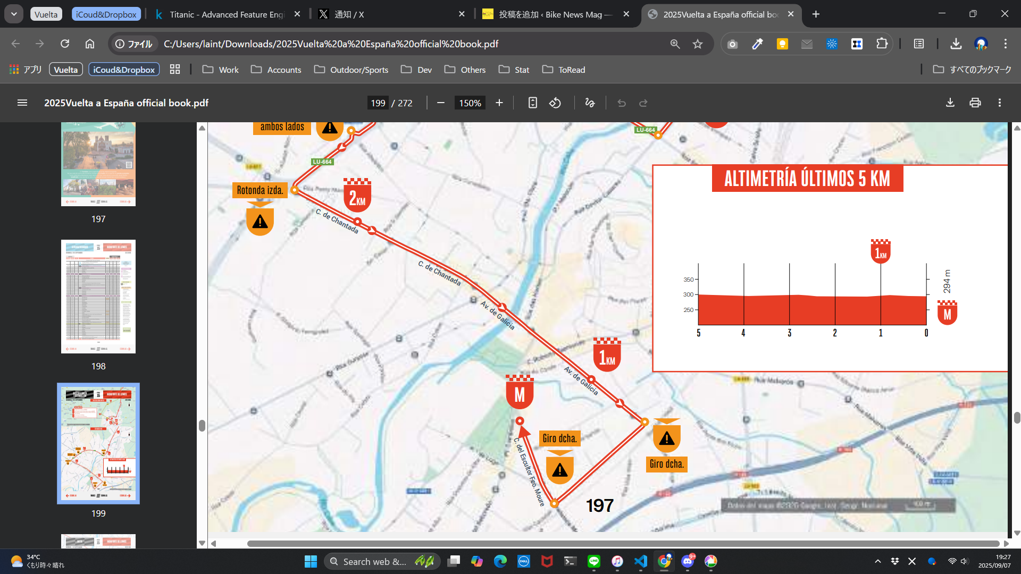This screenshot has height=574, width=1021.
Task: Download the PDF file
Action: point(950,103)
